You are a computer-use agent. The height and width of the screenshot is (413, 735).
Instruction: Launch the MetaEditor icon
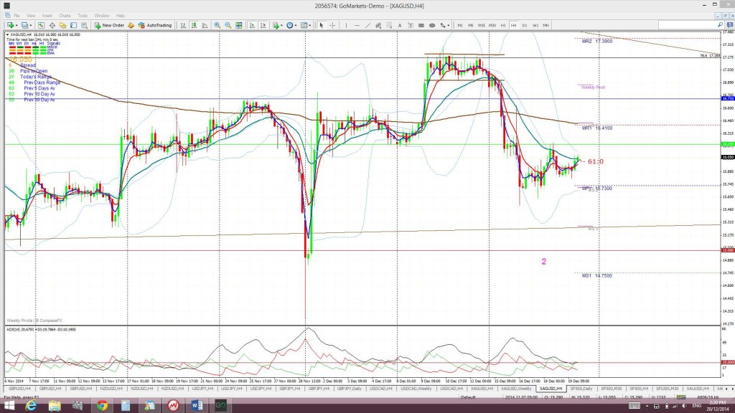tap(131, 25)
